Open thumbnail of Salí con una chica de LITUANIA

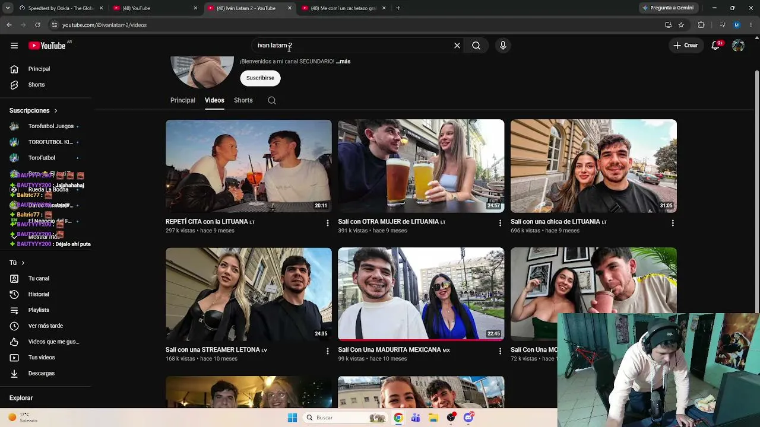pos(594,166)
